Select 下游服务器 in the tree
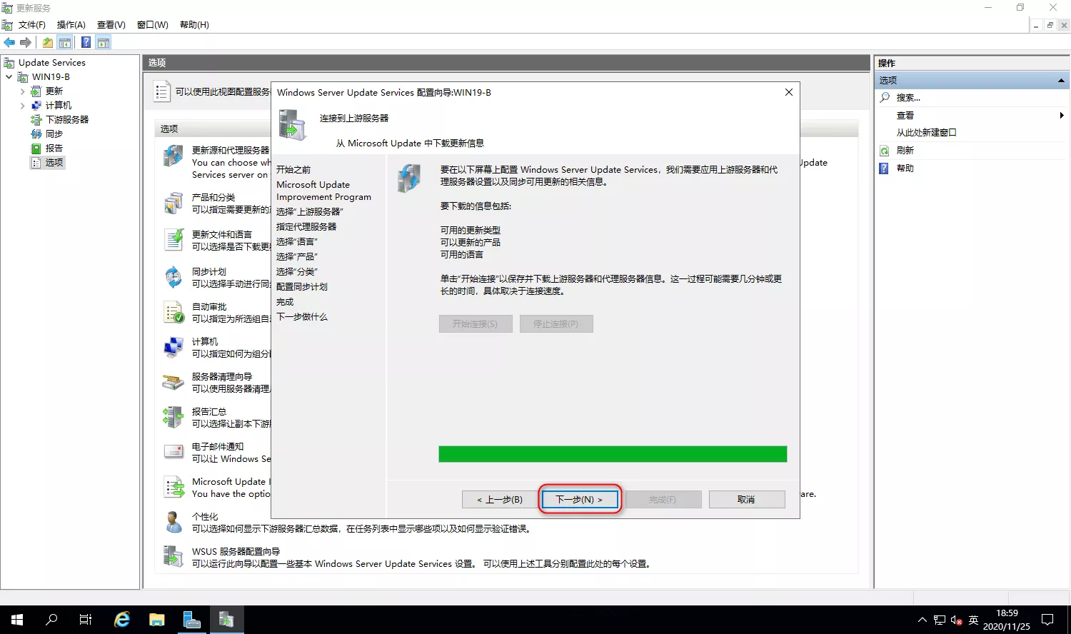Image resolution: width=1071 pixels, height=634 pixels. [x=67, y=120]
